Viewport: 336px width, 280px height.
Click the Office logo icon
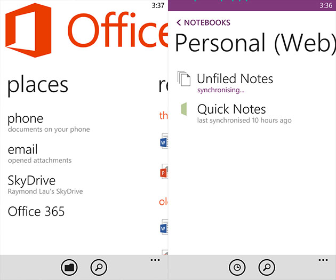pyautogui.click(x=28, y=30)
